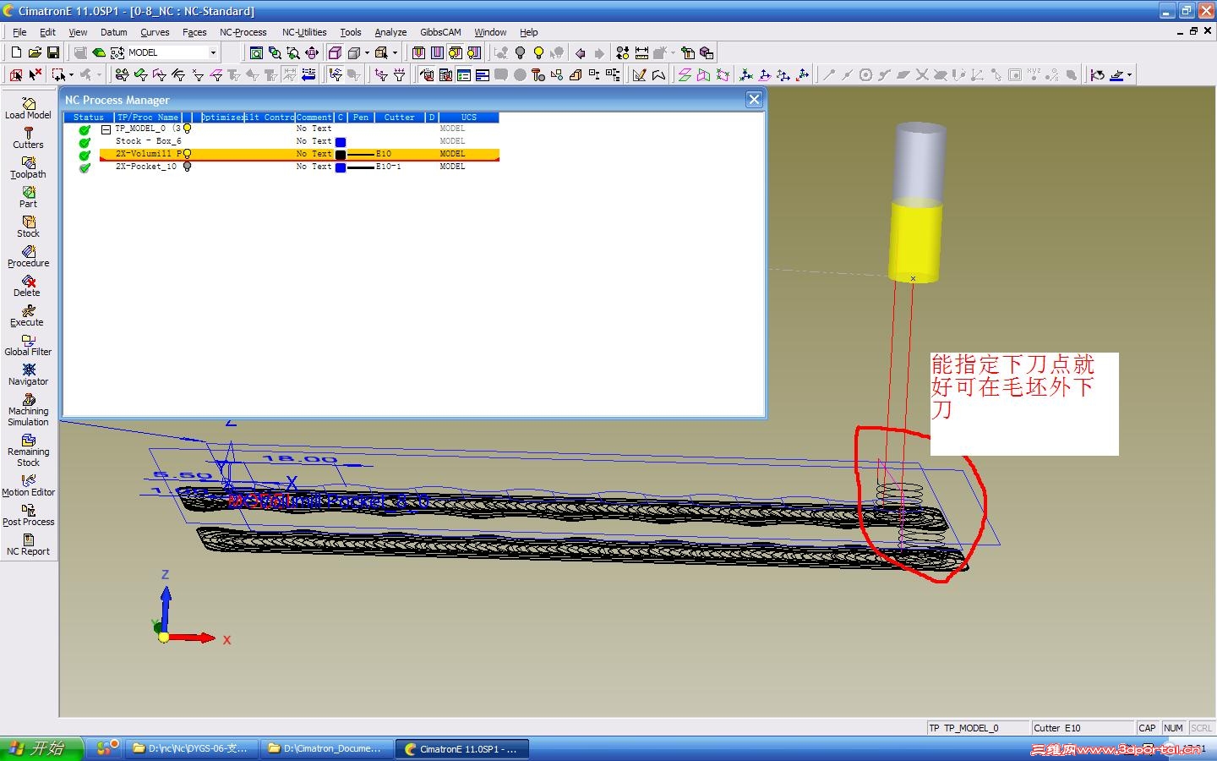Click the measure ruler toolbar icon
The height and width of the screenshot is (761, 1217).
tap(641, 52)
